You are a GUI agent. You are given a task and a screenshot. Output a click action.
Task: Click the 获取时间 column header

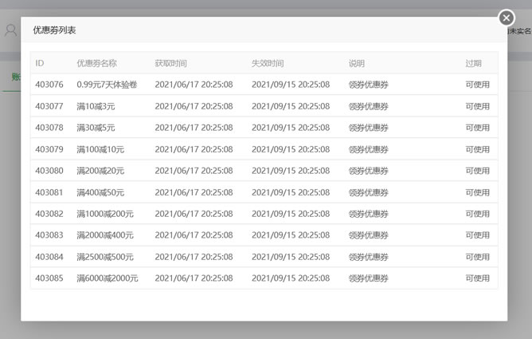pos(171,63)
